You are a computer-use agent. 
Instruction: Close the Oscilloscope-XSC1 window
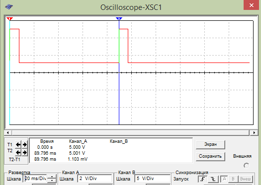pos(252,5)
